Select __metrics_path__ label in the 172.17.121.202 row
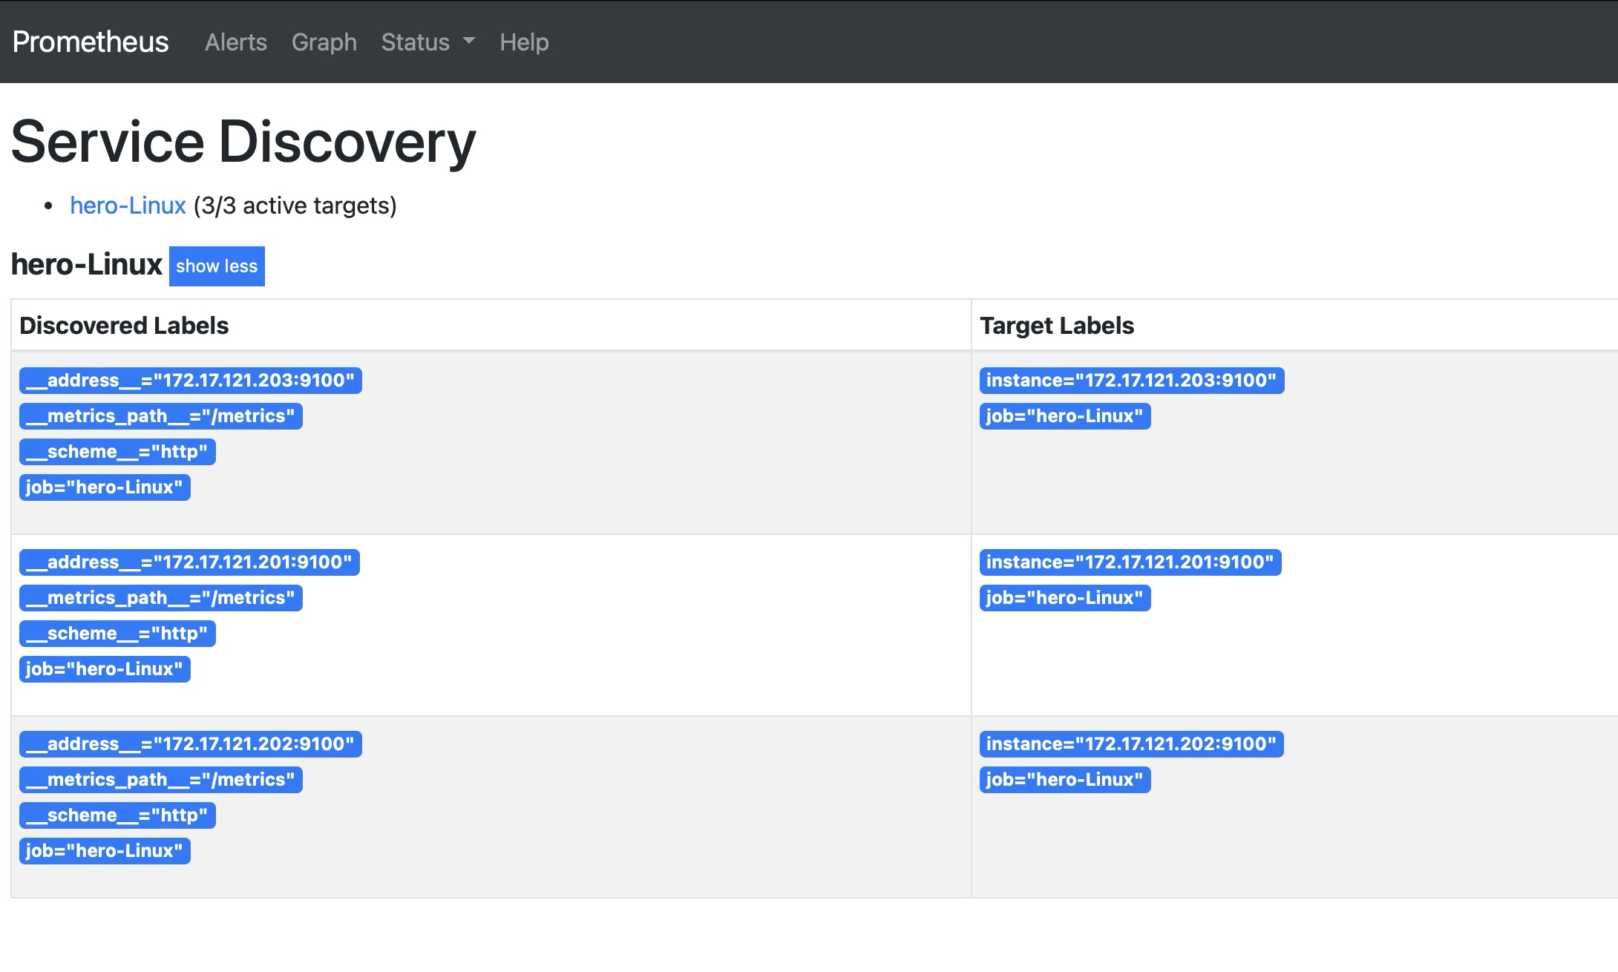This screenshot has width=1618, height=972. tap(161, 780)
